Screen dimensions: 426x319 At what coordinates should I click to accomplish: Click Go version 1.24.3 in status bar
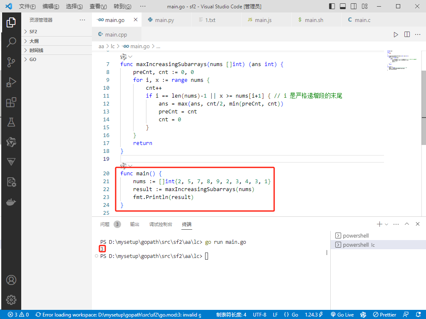pos(314,315)
